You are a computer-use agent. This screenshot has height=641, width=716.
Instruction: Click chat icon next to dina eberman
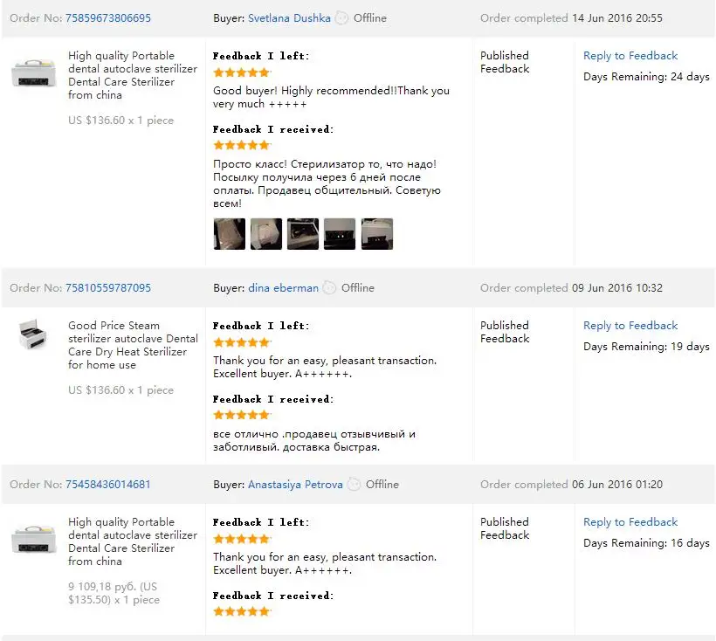(329, 288)
